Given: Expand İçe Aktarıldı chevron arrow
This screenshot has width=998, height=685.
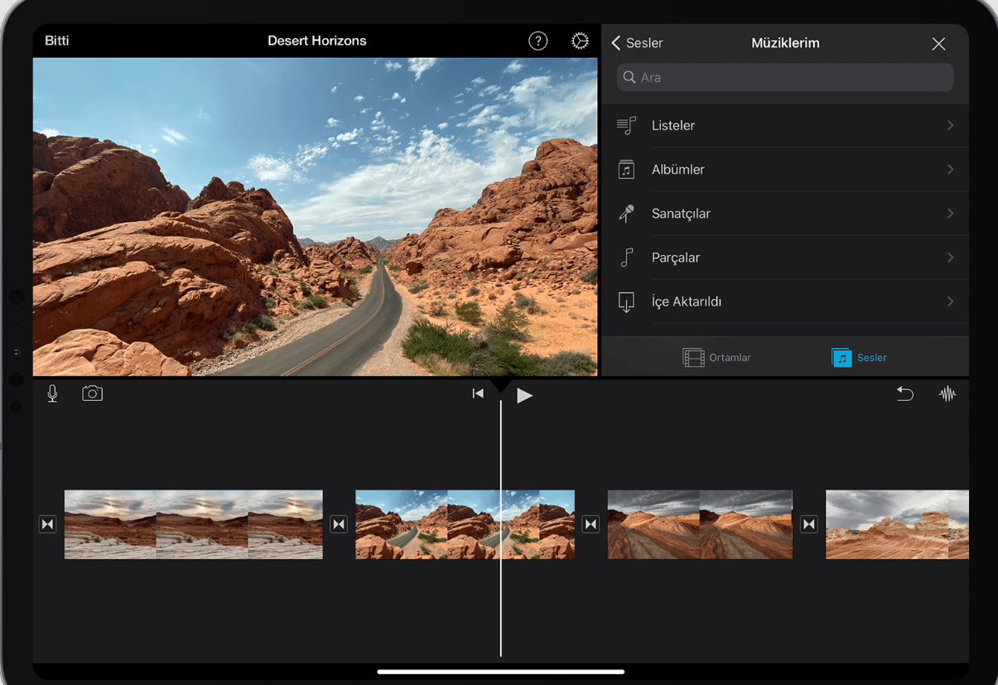Looking at the screenshot, I should (x=951, y=301).
